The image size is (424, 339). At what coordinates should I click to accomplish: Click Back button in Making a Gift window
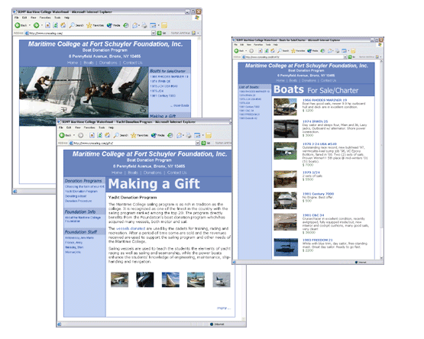pyautogui.click(x=65, y=135)
